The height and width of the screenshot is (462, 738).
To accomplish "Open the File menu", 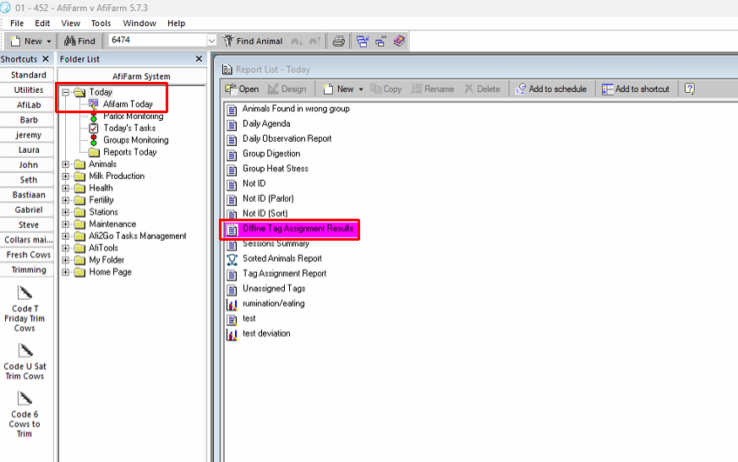I will (x=17, y=23).
